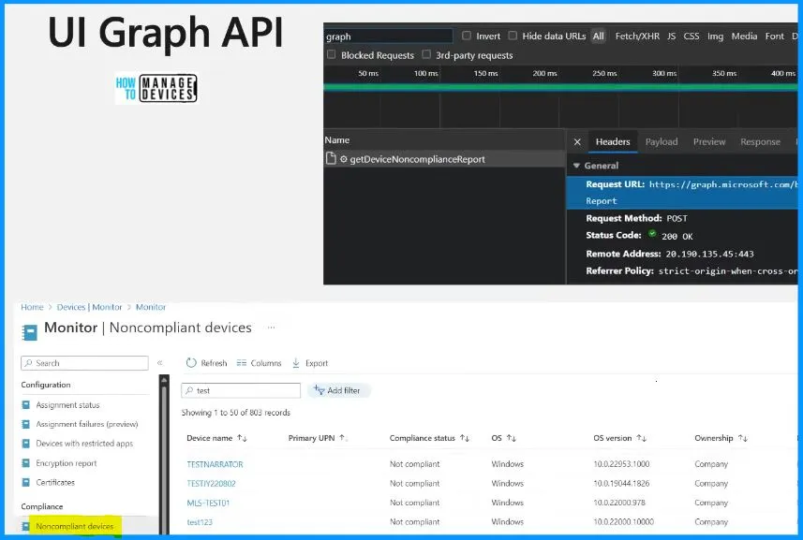Open the ellipsis more options next to title

pyautogui.click(x=272, y=328)
